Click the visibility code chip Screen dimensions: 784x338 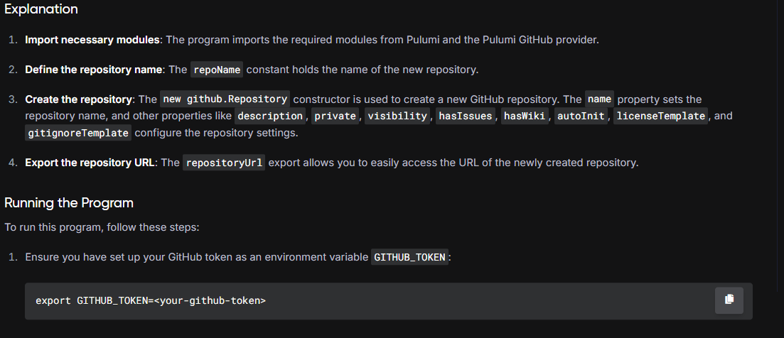point(397,116)
